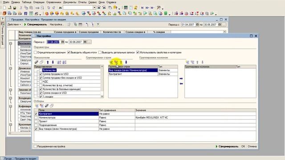
Task: Click indicators list scroll down arrow
Action: (x=102, y=96)
